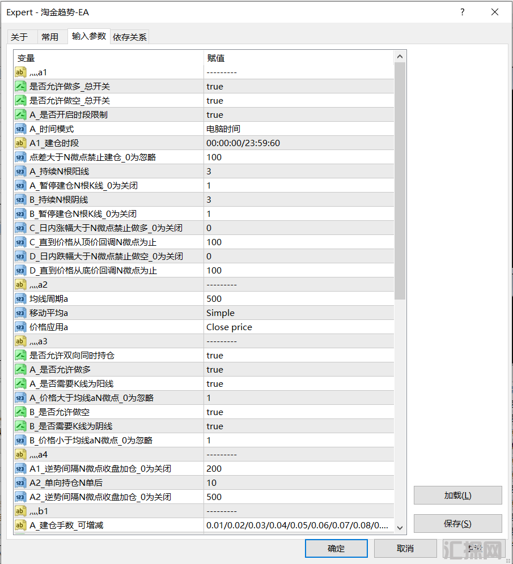Click the enum icon beside 移动平均a
Screen dimensions: 513x564
20,313
